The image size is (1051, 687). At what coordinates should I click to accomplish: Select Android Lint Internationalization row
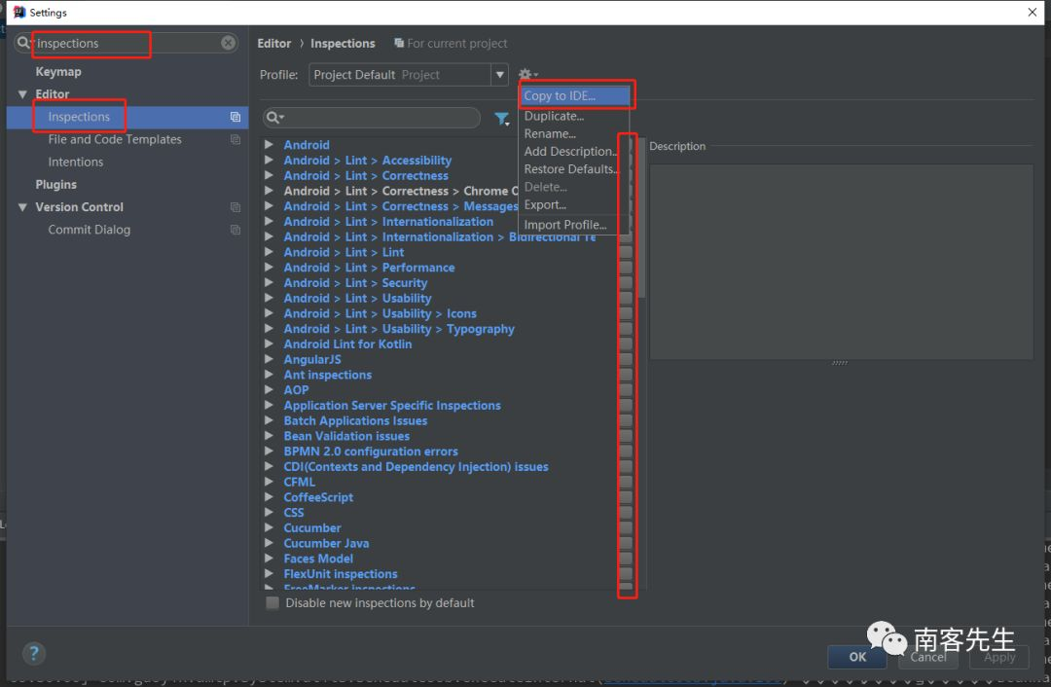(x=388, y=221)
